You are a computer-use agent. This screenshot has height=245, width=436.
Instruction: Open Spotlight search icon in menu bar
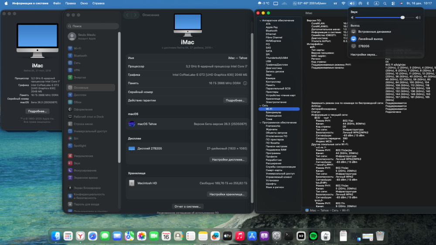click(385, 3)
